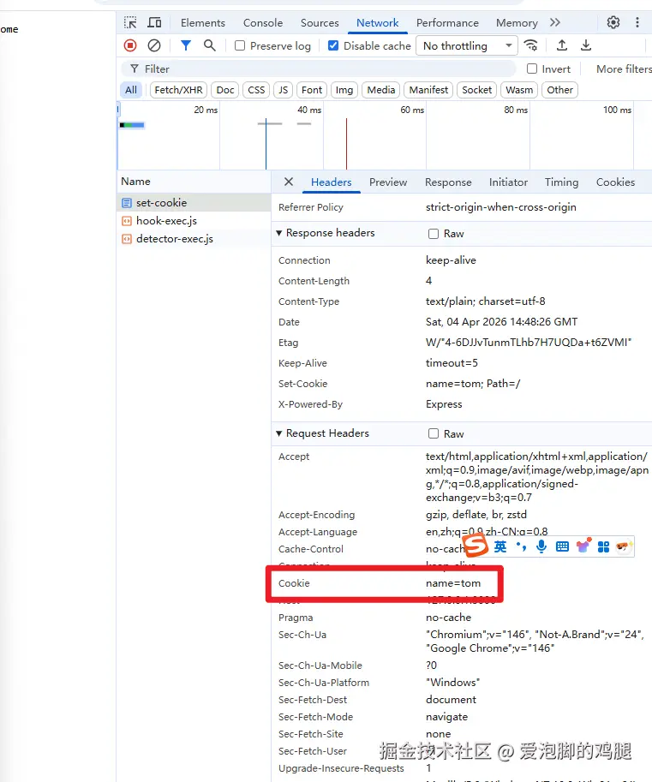Open the Timing tab
The image size is (652, 782).
click(x=561, y=182)
